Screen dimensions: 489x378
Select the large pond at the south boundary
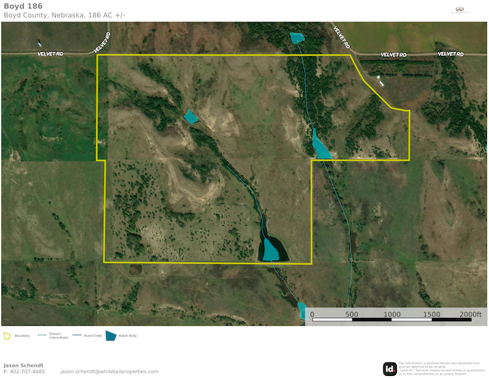point(271,249)
